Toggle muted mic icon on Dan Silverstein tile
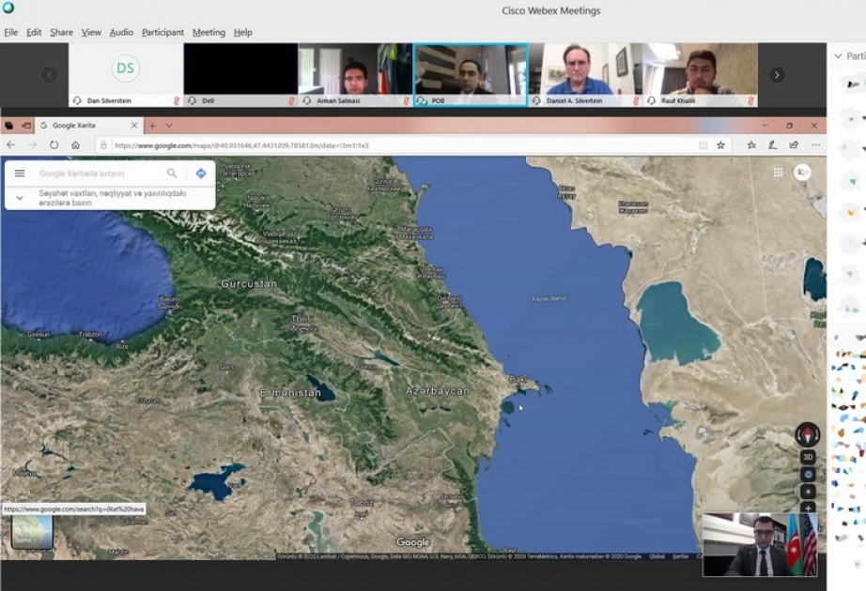866x591 pixels. click(x=177, y=101)
